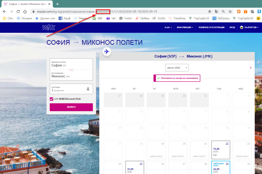This screenshot has height=174, width=262.
Task: Go to next month with the pink chevron
Action: click(x=250, y=67)
